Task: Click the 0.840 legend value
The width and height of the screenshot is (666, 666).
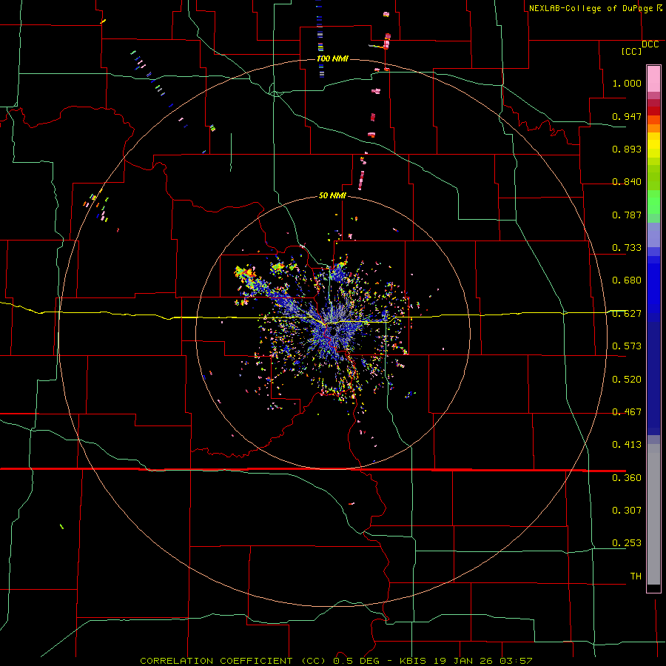Action: point(627,182)
